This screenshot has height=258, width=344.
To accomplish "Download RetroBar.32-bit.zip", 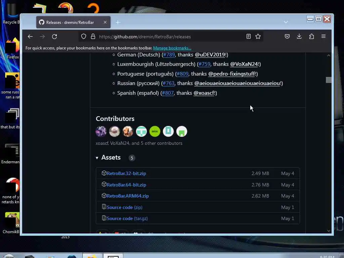I will point(126,173).
